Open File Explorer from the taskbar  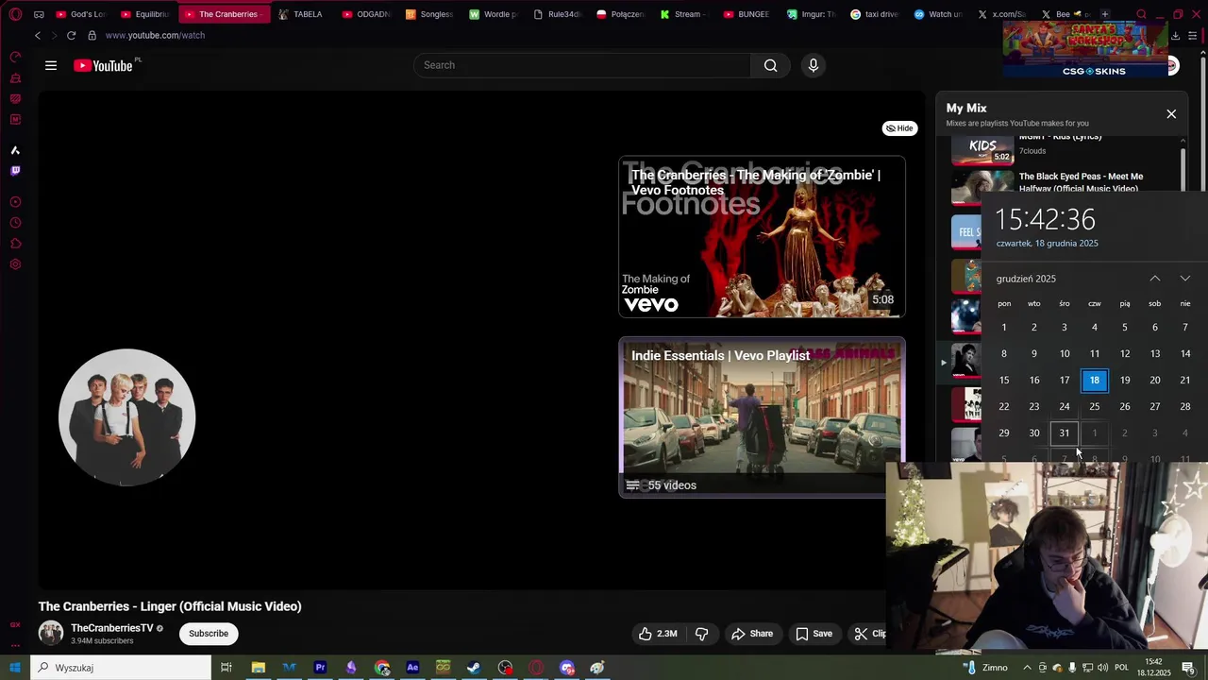[x=258, y=668]
